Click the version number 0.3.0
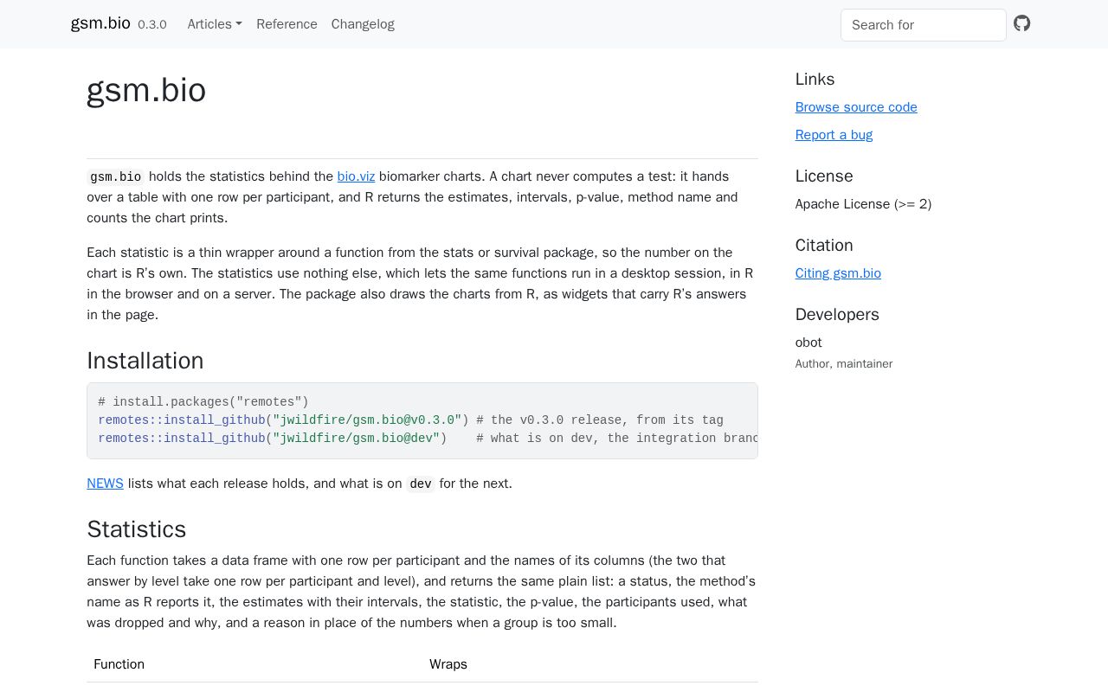Viewport: 1108px width, 692px height. click(x=152, y=25)
